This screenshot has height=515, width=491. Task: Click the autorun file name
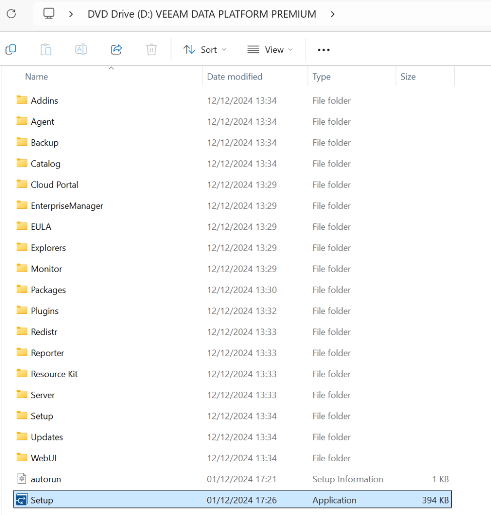tap(46, 479)
